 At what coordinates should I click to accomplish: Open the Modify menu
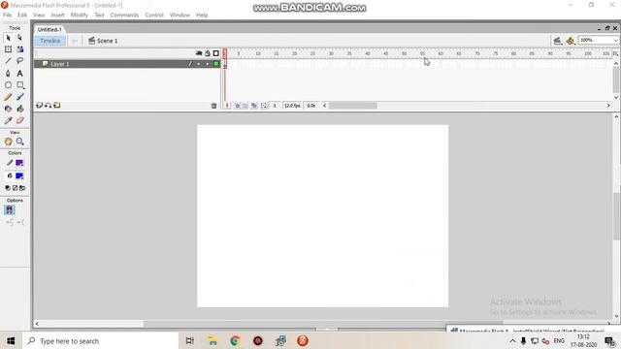[x=80, y=16]
